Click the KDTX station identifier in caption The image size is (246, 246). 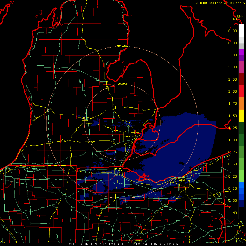click(x=135, y=244)
